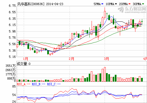Select the 30PMA legend label
This screenshot has height=103, width=147.
pos(137,4)
